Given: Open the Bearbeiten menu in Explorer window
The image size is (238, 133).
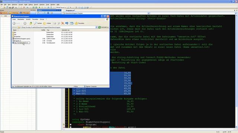Looking at the screenshot, I should 21,19.
